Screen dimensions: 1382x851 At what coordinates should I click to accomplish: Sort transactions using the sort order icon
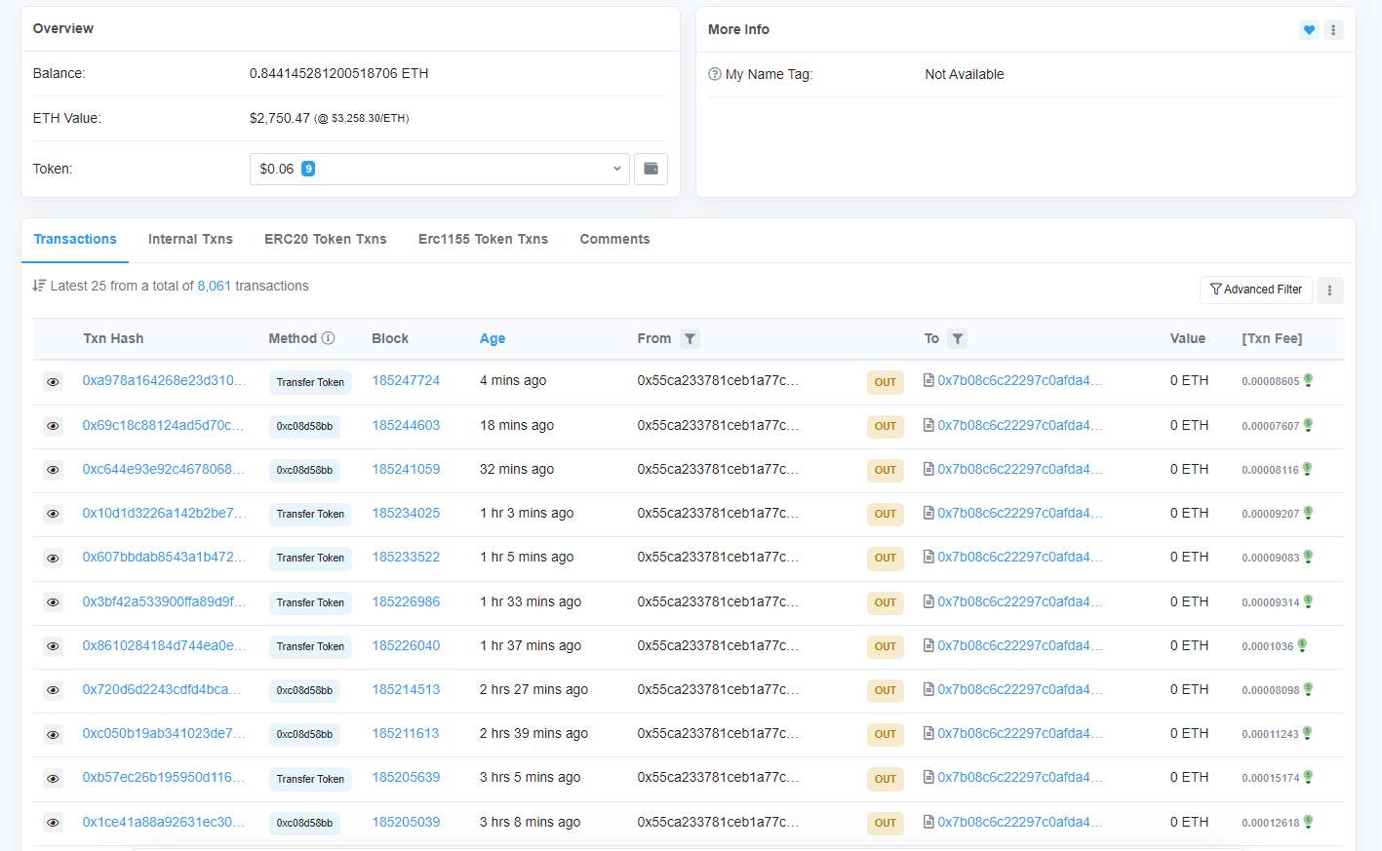coord(39,286)
